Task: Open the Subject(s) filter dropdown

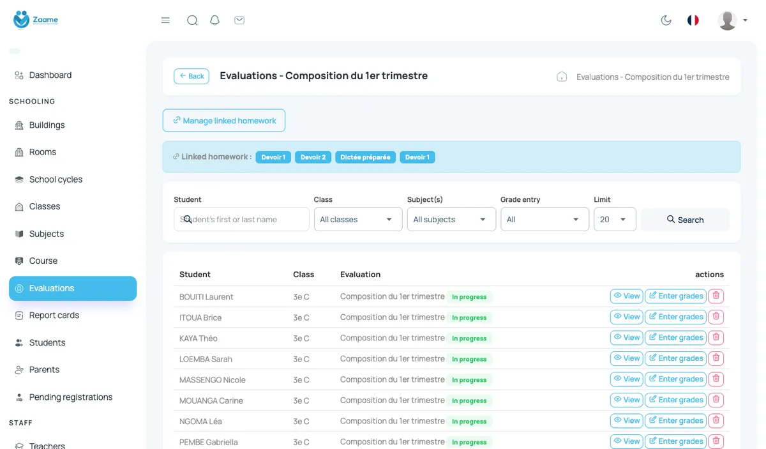Action: tap(451, 219)
